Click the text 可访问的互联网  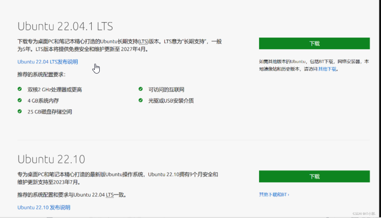click(166, 89)
